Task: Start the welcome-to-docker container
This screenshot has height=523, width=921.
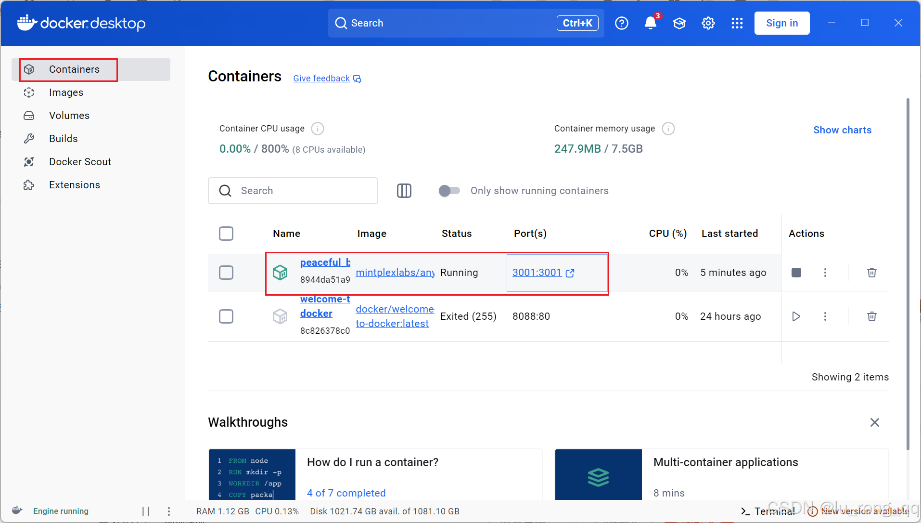Action: pos(796,316)
